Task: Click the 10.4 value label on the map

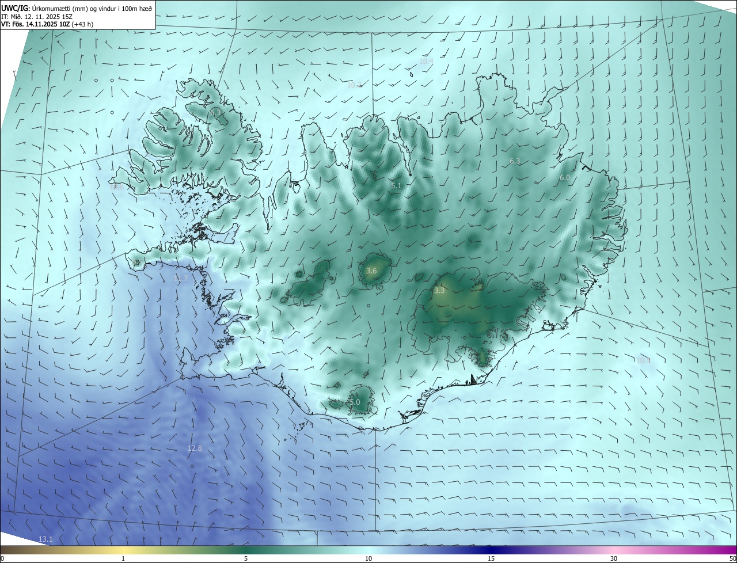Action: click(x=426, y=61)
